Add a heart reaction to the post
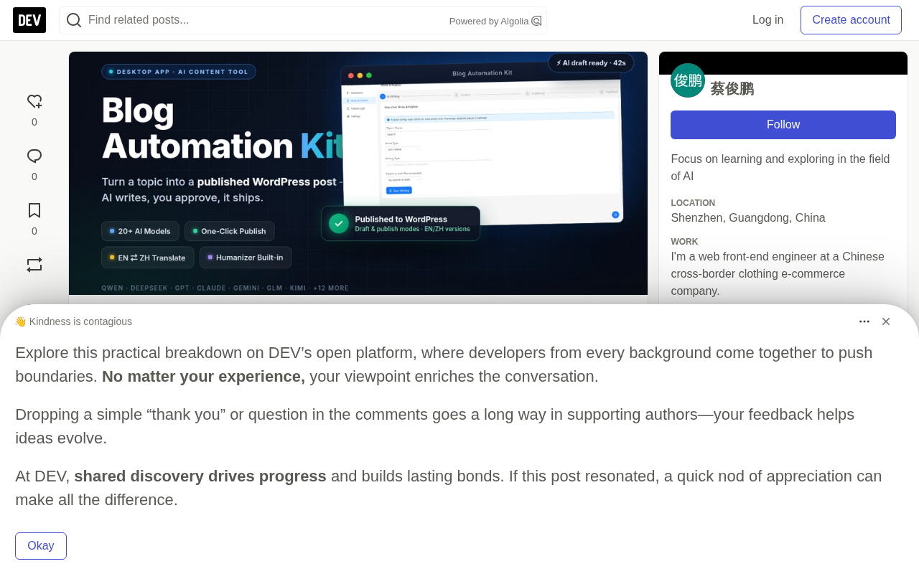 34,102
